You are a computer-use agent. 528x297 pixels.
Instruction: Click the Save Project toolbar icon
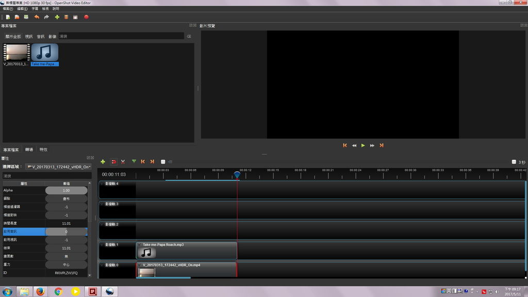(x=26, y=17)
